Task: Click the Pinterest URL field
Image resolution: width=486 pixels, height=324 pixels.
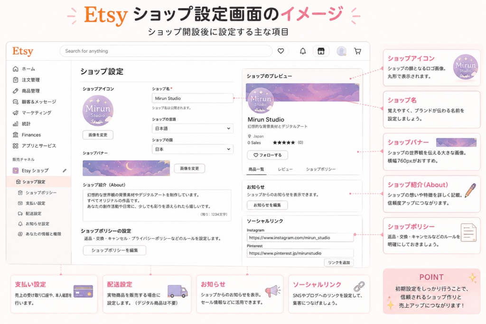Action: tap(300, 253)
